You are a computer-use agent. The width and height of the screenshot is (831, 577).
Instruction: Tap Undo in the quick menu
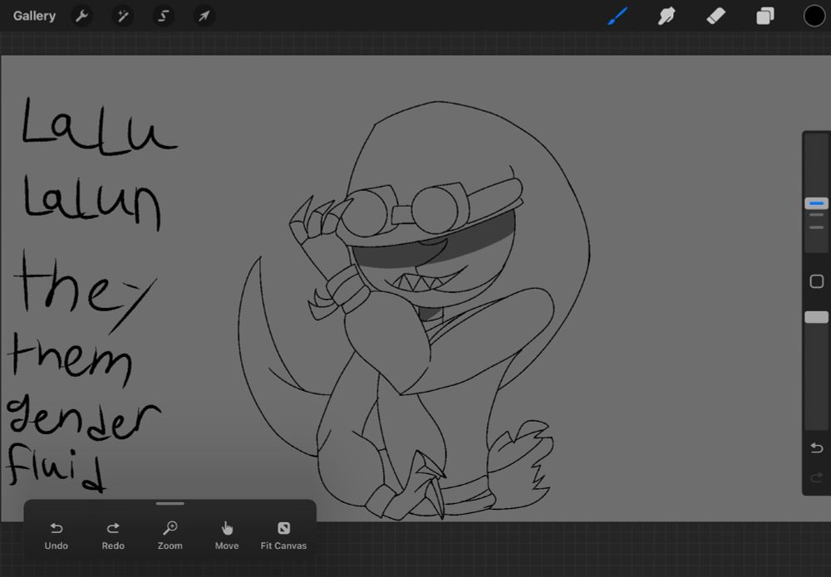coord(57,535)
